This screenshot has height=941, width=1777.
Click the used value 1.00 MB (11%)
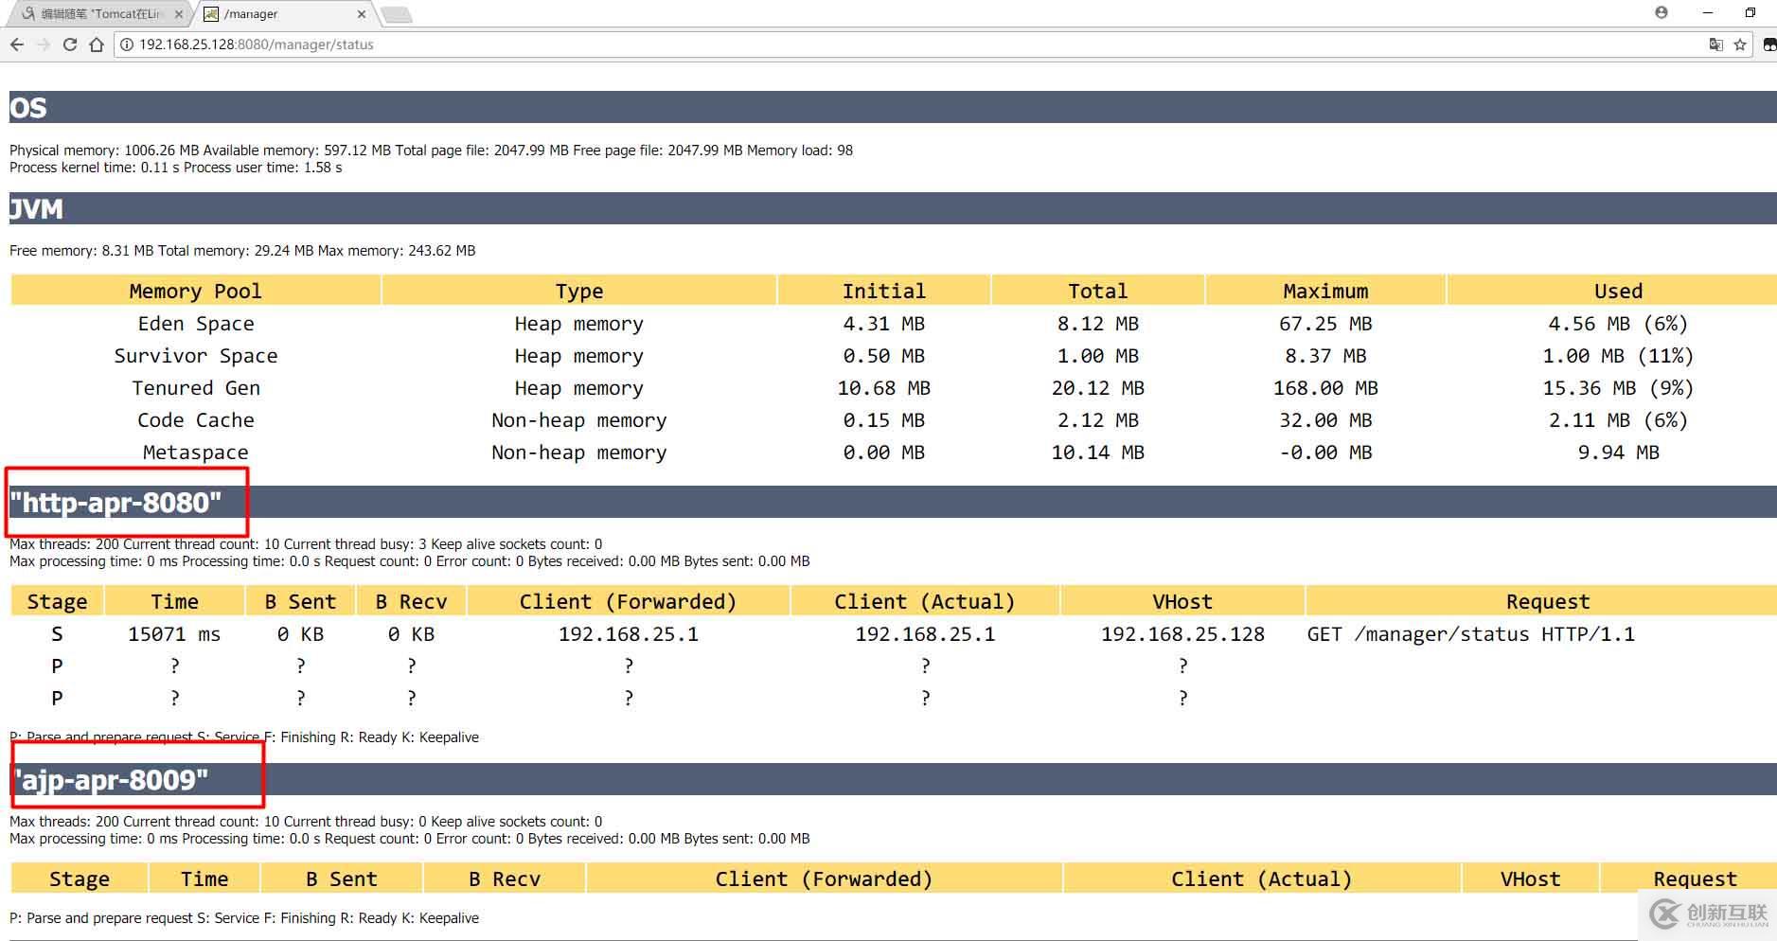pyautogui.click(x=1618, y=356)
